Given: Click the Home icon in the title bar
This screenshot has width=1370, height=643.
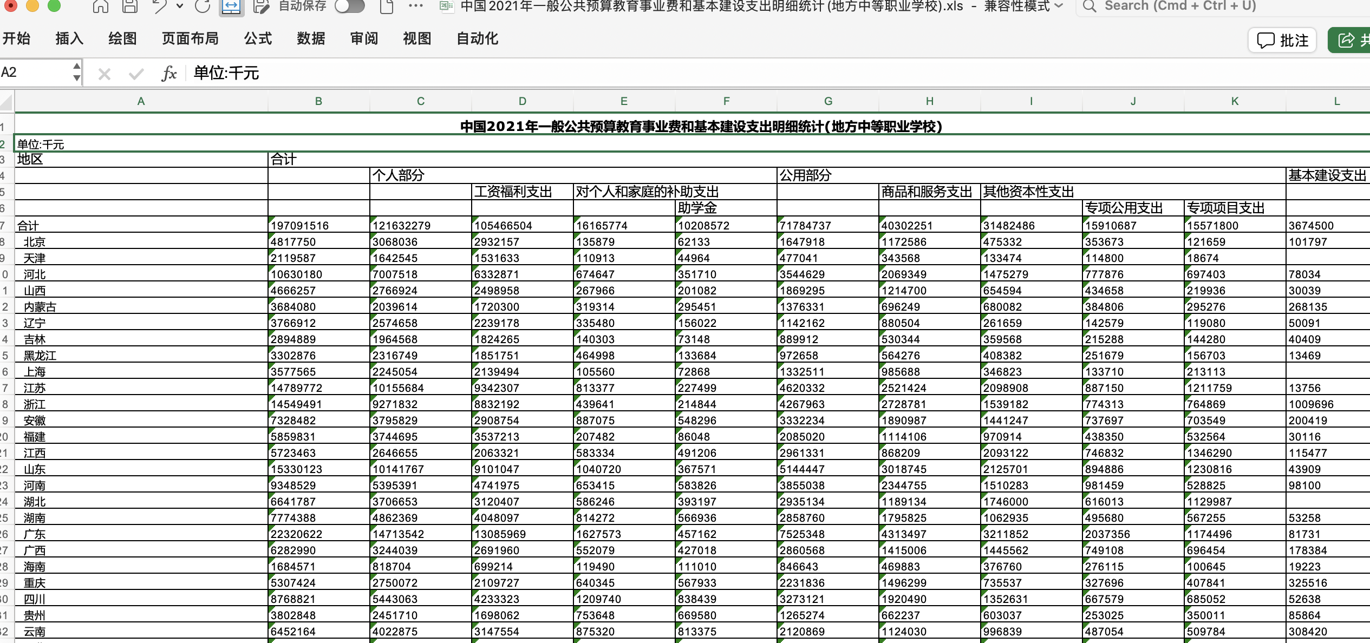Looking at the screenshot, I should [x=100, y=6].
